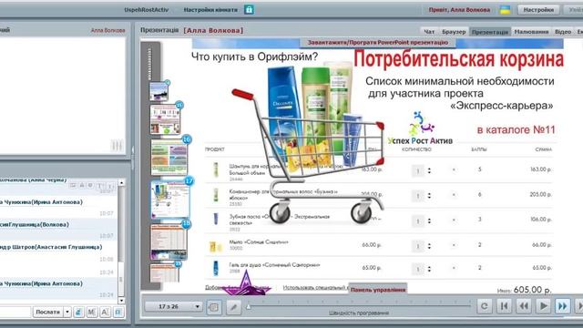Click the Послати send button
The width and height of the screenshot is (583, 328).
coord(48,312)
